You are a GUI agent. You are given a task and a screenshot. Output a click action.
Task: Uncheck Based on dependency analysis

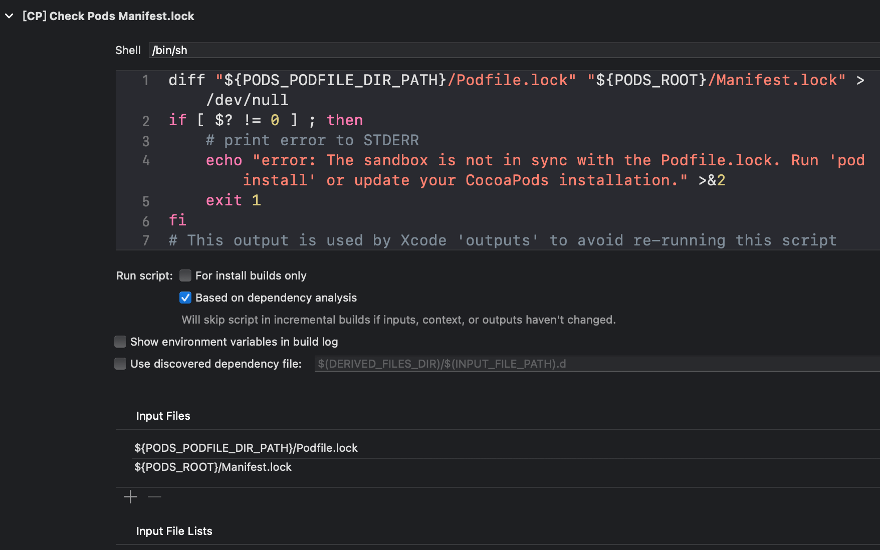click(185, 298)
